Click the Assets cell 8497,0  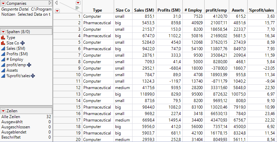point(238,49)
